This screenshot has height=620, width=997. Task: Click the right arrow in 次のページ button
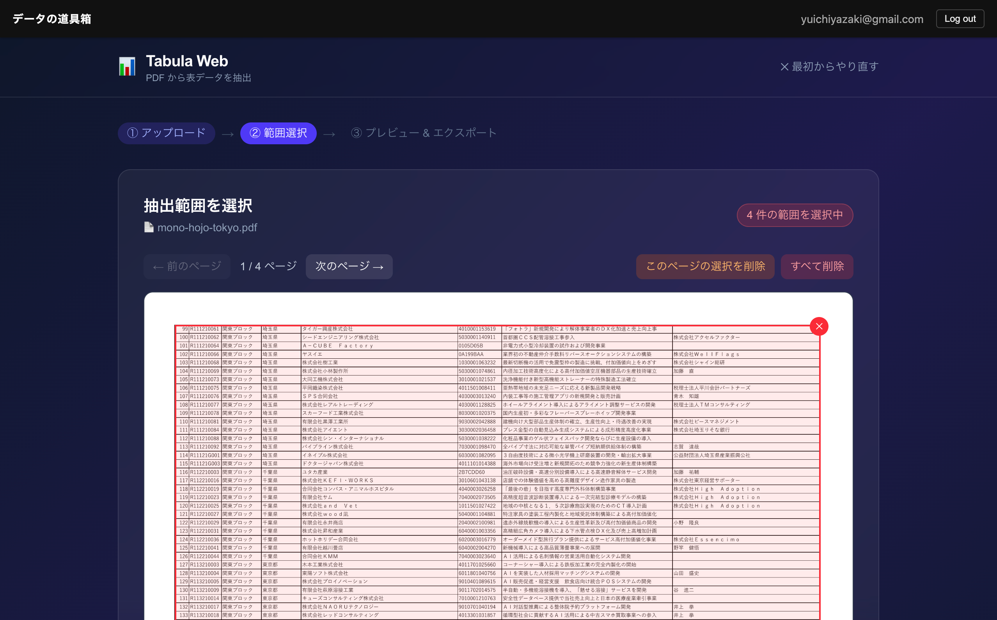[378, 267]
